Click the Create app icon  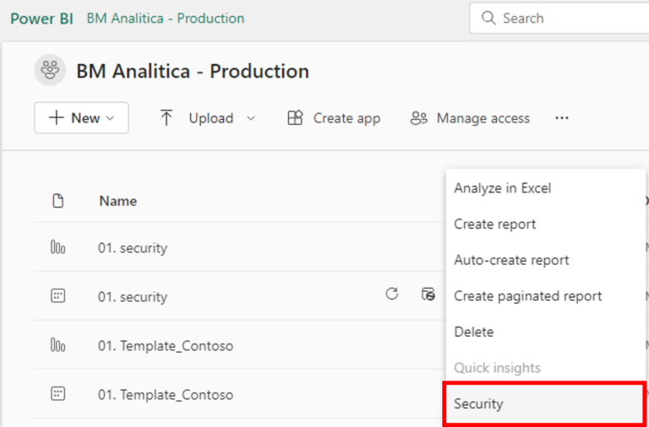pos(295,118)
